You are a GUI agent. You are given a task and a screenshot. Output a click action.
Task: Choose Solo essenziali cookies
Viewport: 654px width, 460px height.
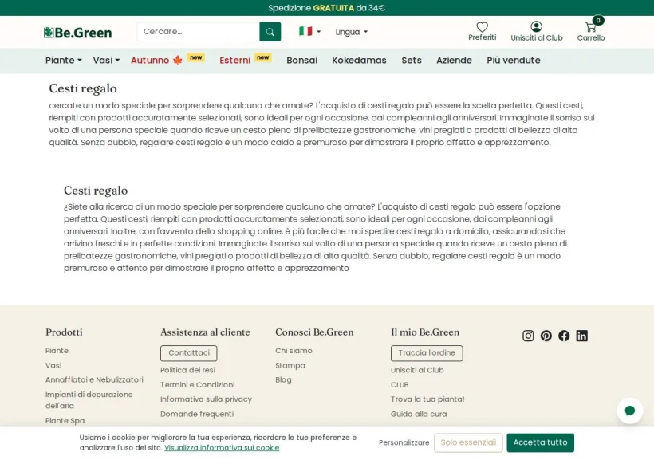click(x=468, y=442)
